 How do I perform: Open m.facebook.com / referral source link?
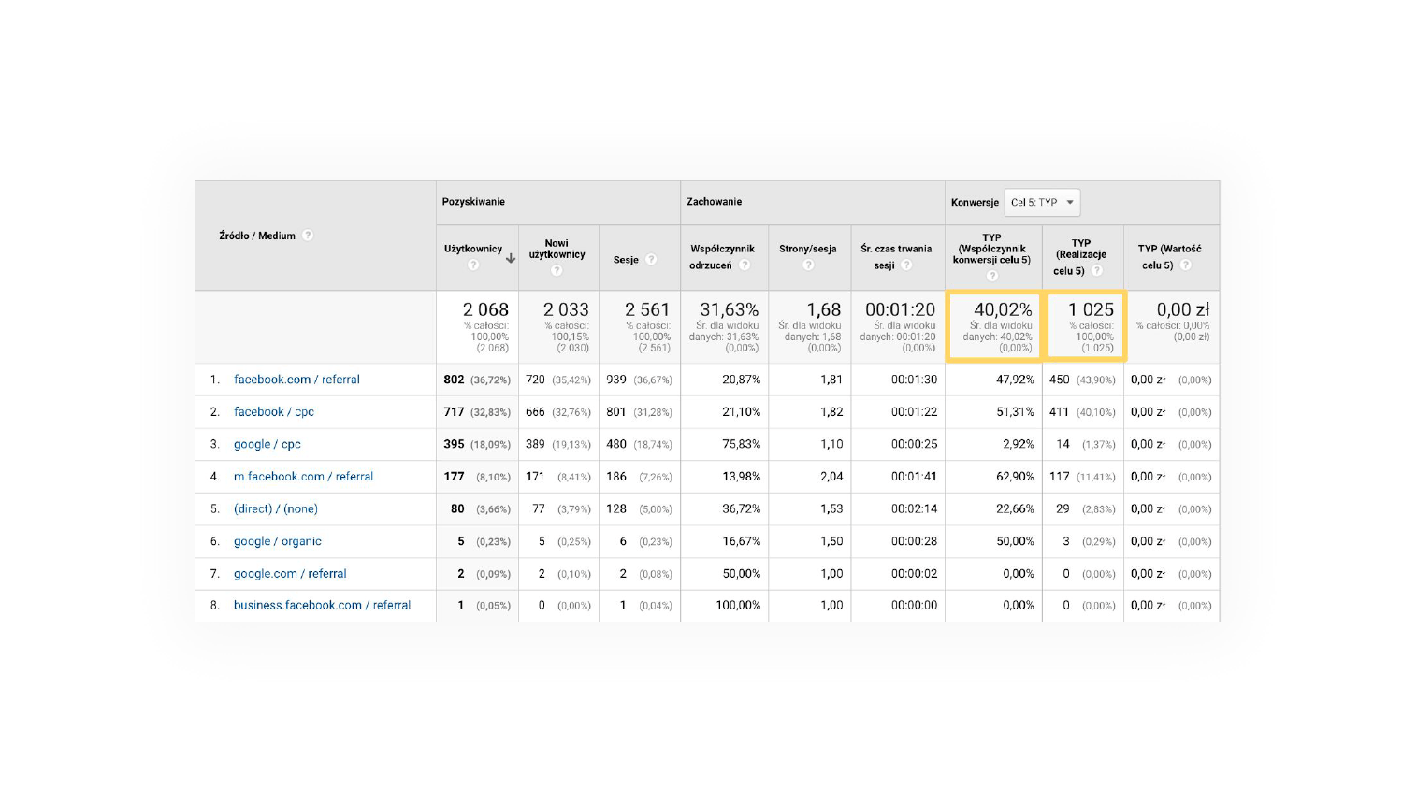303,477
